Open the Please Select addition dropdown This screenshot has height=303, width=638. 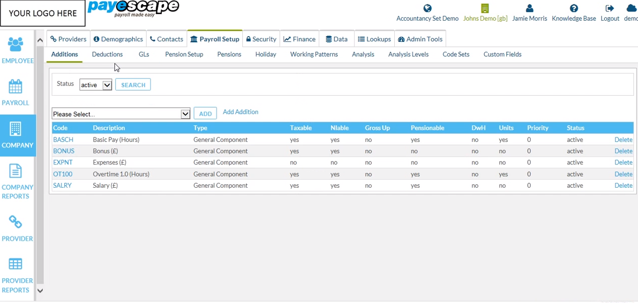(x=121, y=114)
